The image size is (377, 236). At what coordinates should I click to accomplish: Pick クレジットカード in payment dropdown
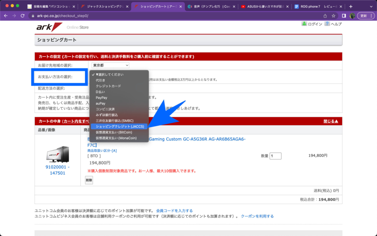[x=108, y=86]
